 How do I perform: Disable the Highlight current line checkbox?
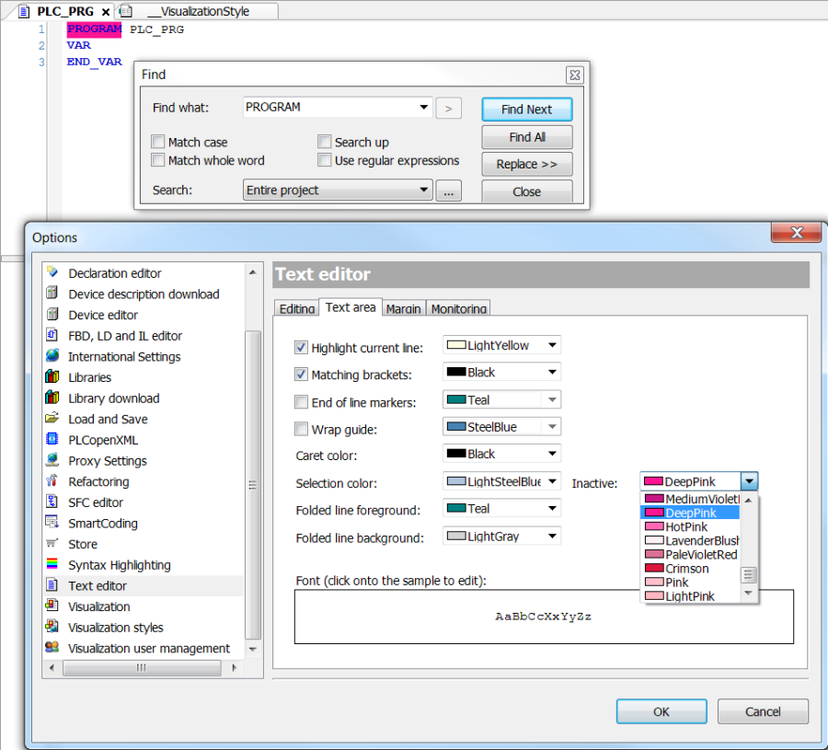tap(301, 348)
